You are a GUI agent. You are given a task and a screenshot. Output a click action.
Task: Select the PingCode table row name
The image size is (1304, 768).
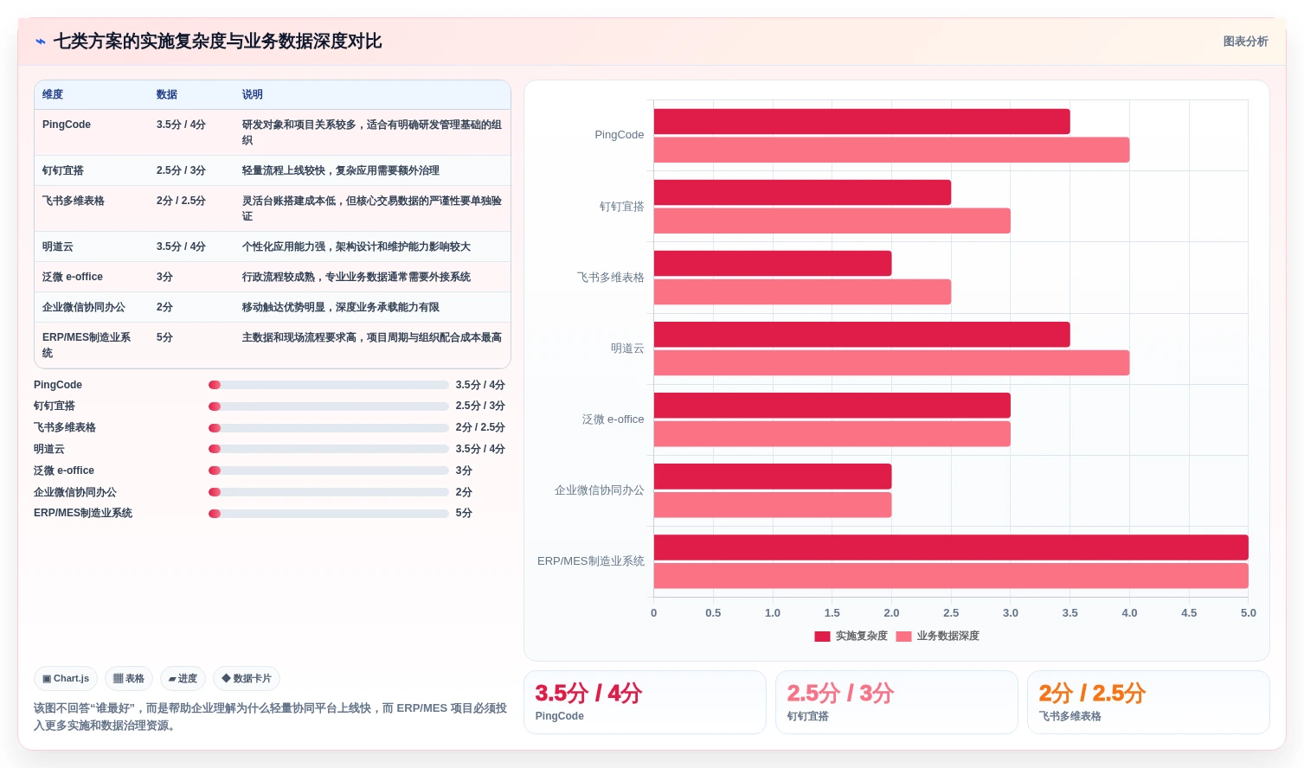[67, 125]
